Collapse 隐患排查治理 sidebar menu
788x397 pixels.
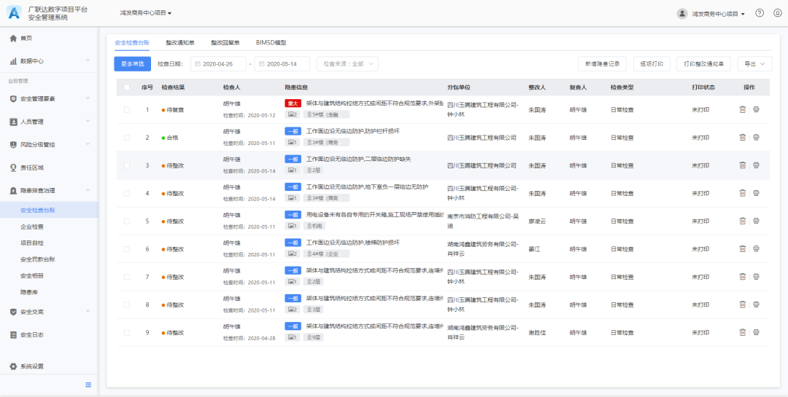[x=50, y=191]
